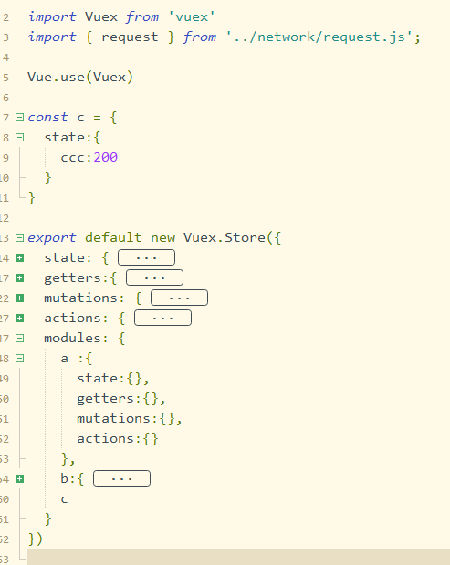The height and width of the screenshot is (565, 450).
Task: Open folded ellipsis box after b:{
Action: coord(121,478)
